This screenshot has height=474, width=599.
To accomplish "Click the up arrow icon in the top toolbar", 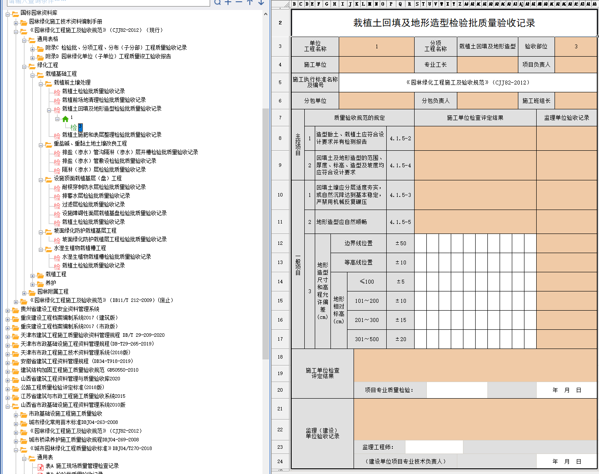I will [250, 2].
